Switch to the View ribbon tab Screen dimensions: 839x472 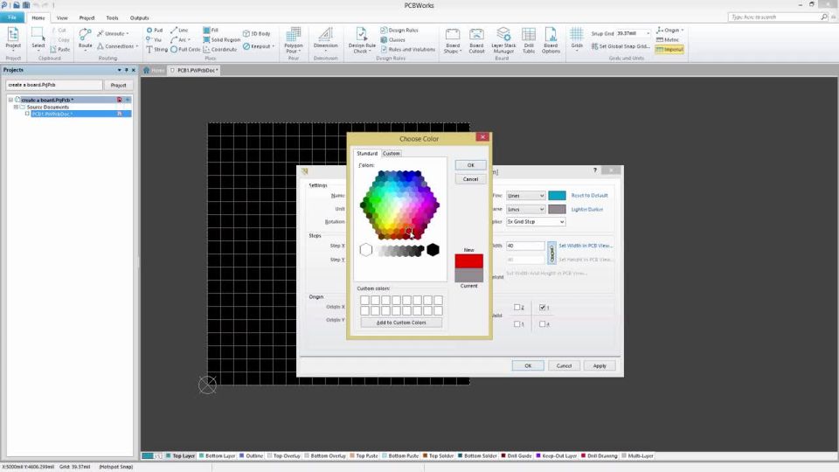62,17
